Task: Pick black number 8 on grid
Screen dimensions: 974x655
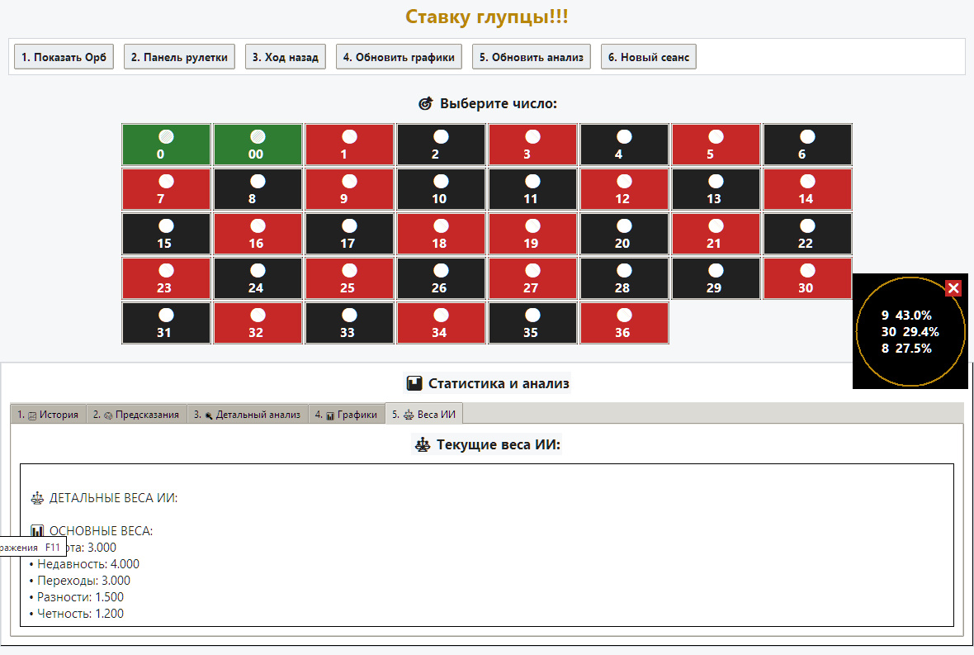Action: point(258,189)
